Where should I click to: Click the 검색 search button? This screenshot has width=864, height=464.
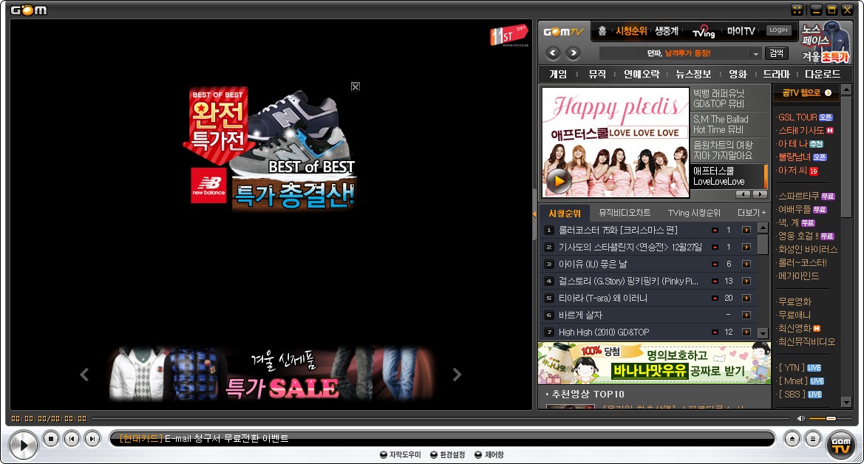pyautogui.click(x=776, y=53)
